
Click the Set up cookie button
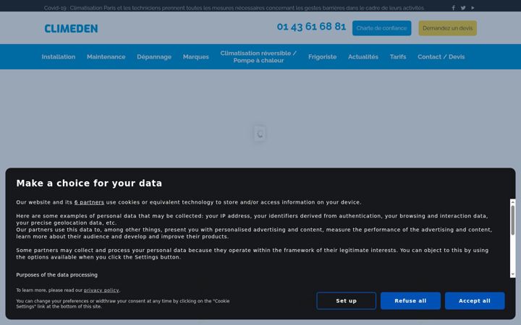346,300
